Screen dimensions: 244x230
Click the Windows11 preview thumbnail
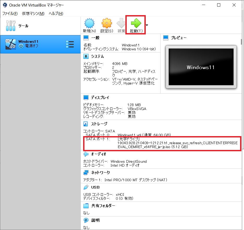click(x=201, y=67)
